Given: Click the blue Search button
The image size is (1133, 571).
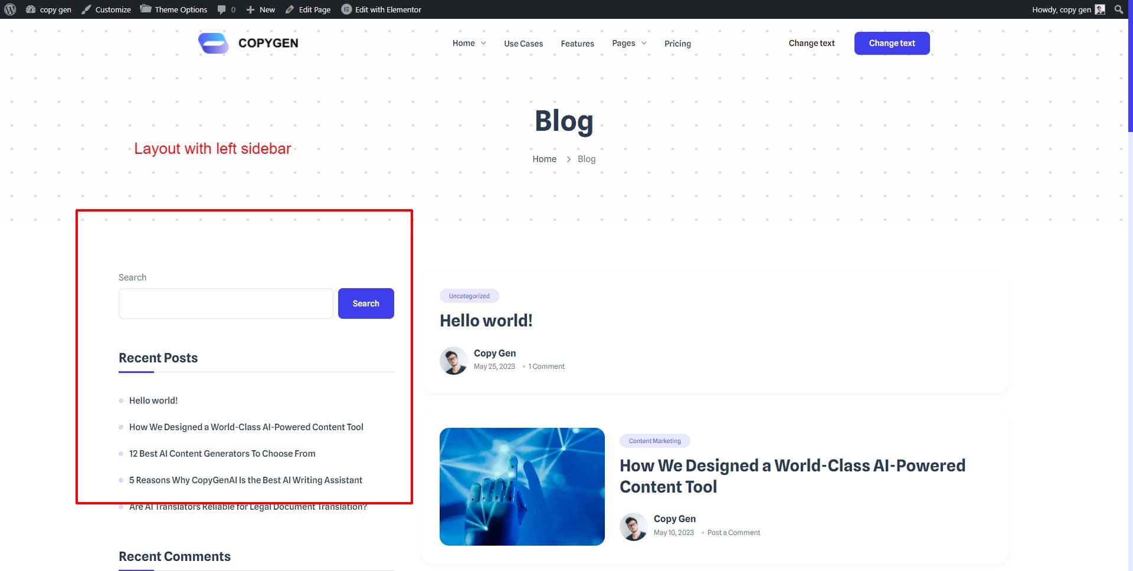Looking at the screenshot, I should (366, 303).
